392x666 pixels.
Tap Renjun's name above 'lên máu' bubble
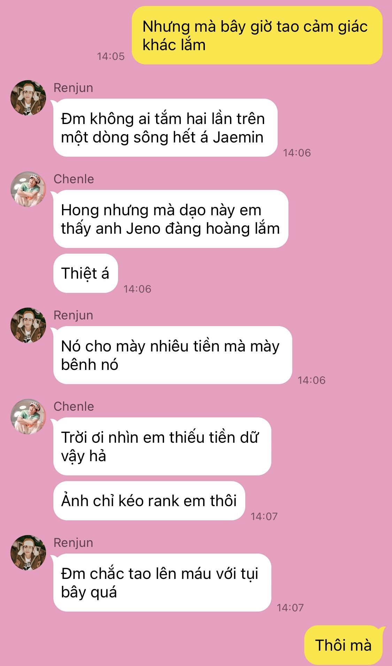coord(73,543)
